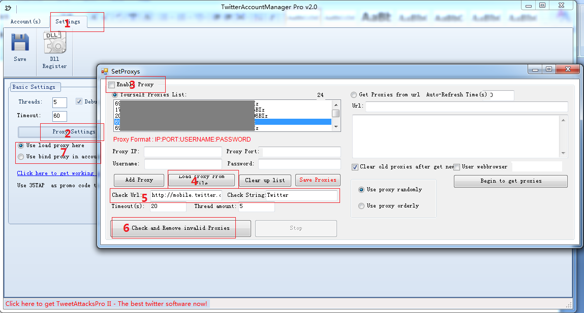This screenshot has width=584, height=313.
Task: Click the proxy list scrollbar thumb
Action: tap(336, 113)
